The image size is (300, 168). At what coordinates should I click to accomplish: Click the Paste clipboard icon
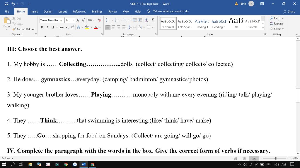click(7, 20)
